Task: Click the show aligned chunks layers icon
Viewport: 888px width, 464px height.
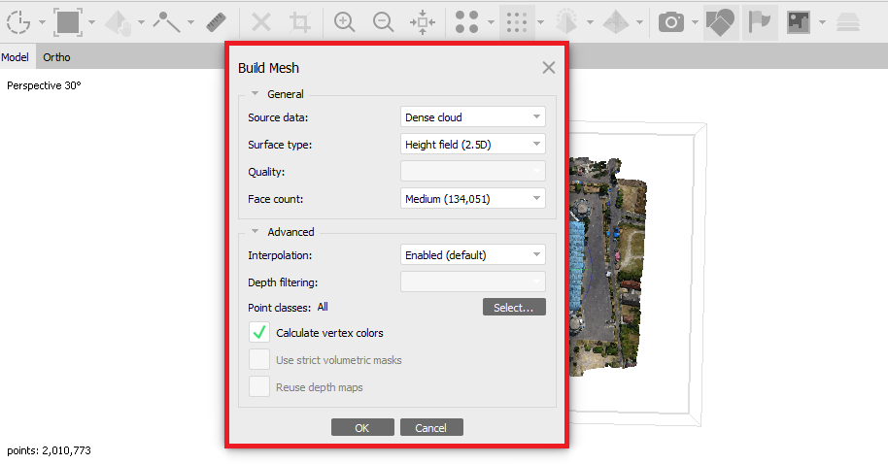Action: coord(848,22)
